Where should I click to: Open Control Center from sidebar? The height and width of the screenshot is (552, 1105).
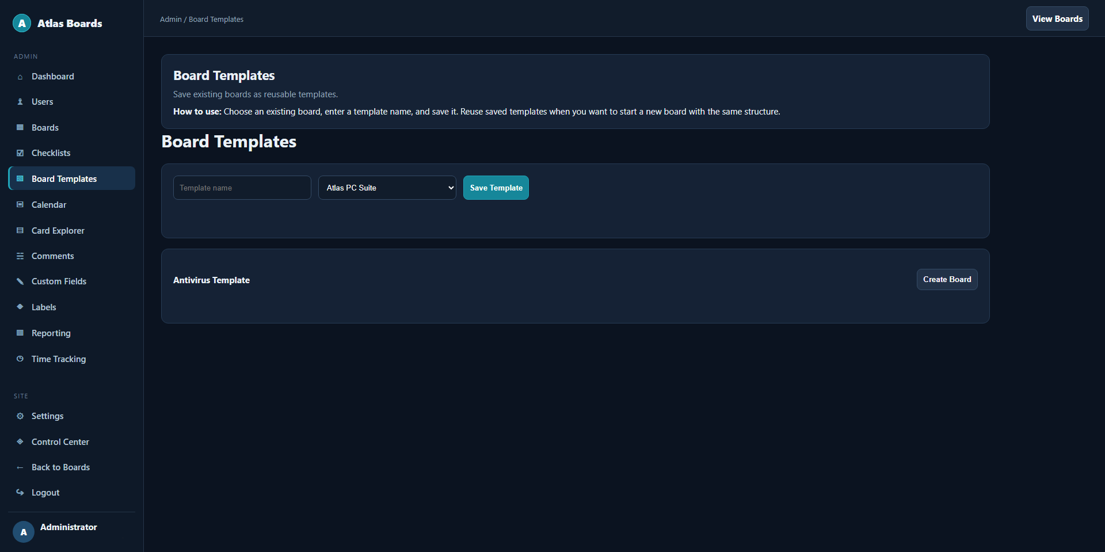(72, 441)
